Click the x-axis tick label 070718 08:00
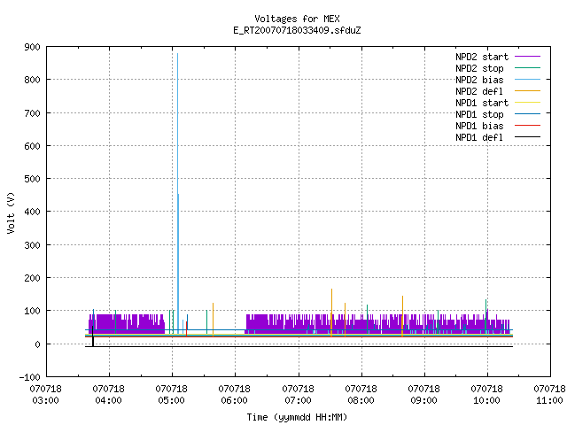Image resolution: width=567 pixels, height=425 pixels. [361, 395]
